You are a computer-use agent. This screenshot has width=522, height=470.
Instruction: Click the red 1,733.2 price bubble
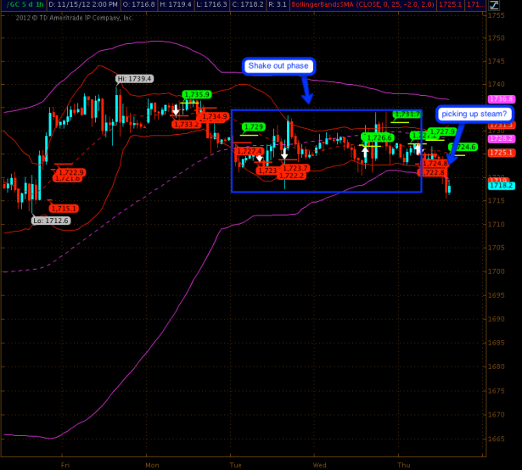(186, 124)
